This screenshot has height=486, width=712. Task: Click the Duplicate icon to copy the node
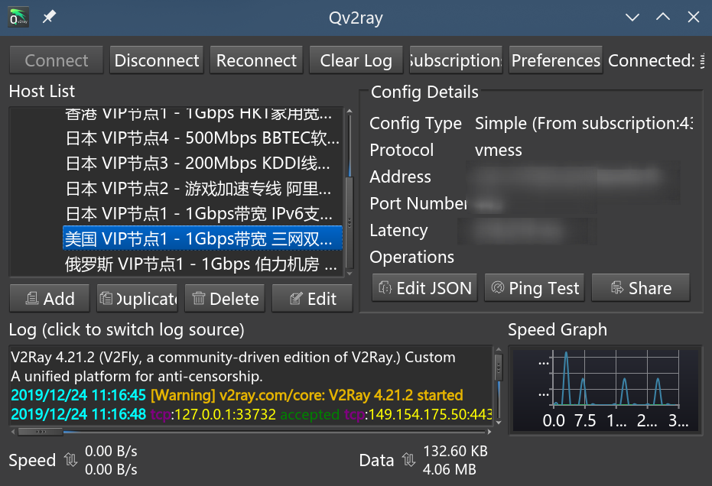click(106, 298)
